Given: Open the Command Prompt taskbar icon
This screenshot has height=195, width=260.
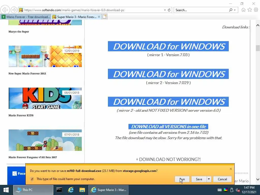Looking at the screenshot, I should pyautogui.click(x=59, y=190).
